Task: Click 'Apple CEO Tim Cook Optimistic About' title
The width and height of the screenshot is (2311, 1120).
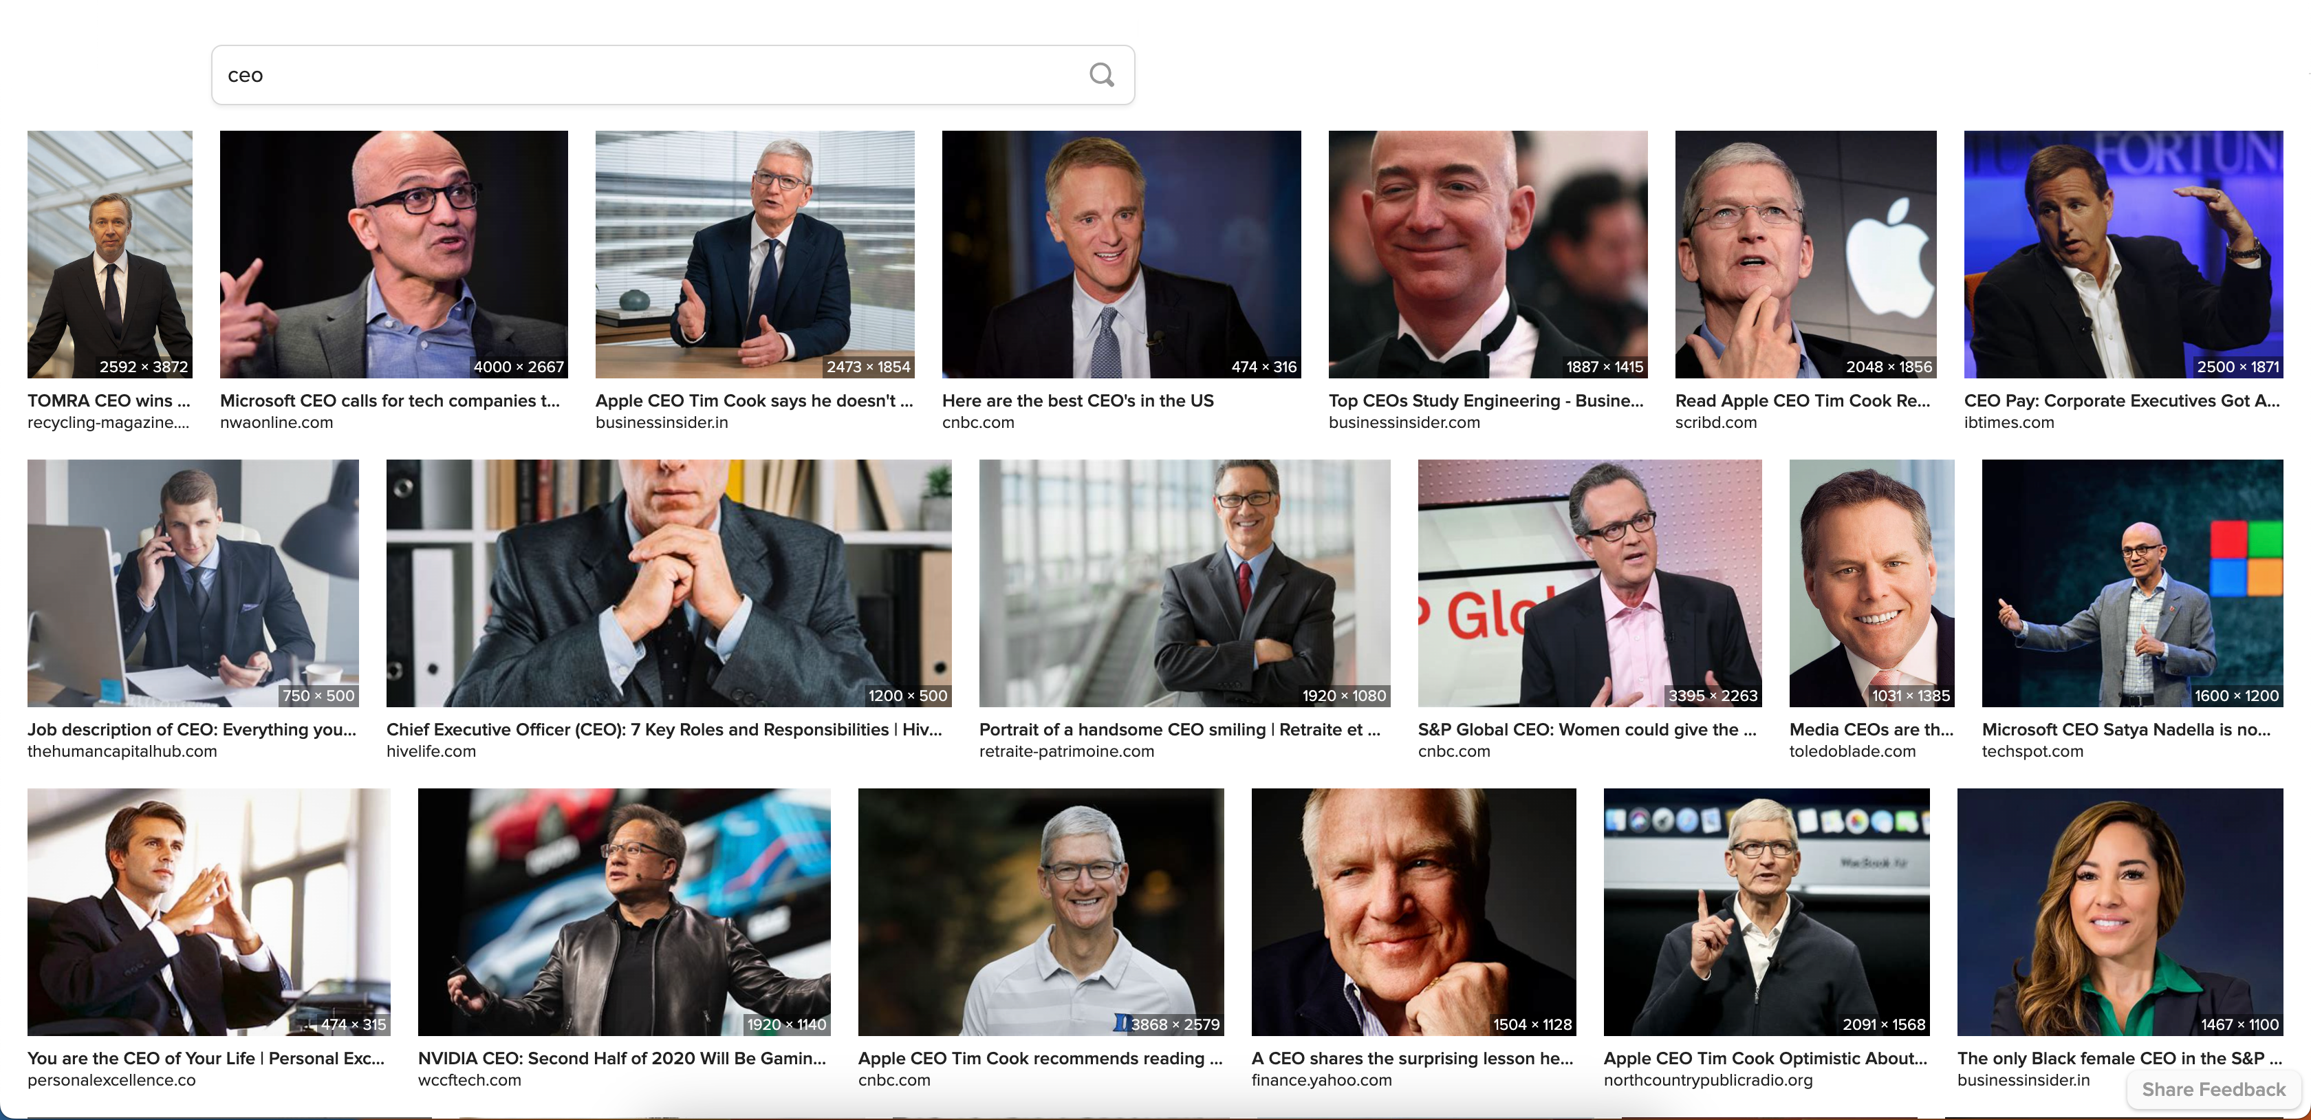Action: tap(1765, 1058)
